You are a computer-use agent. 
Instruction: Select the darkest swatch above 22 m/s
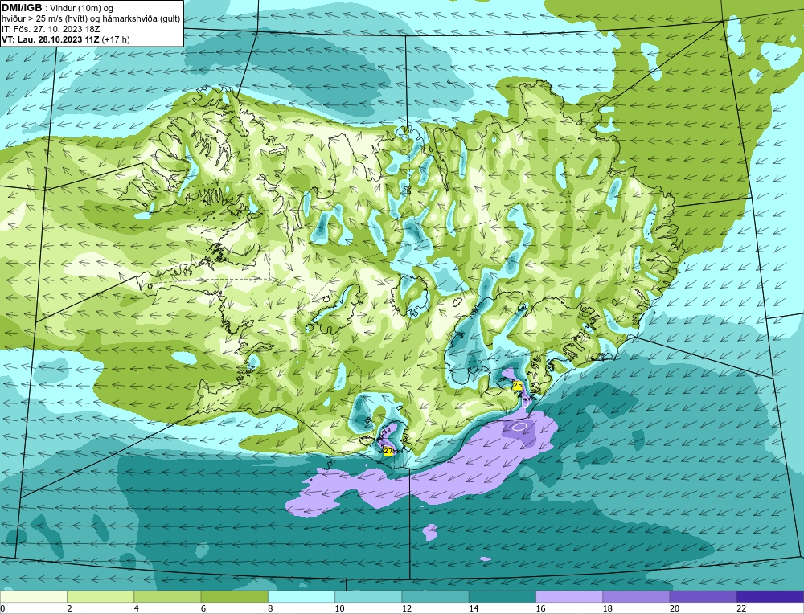pos(770,596)
